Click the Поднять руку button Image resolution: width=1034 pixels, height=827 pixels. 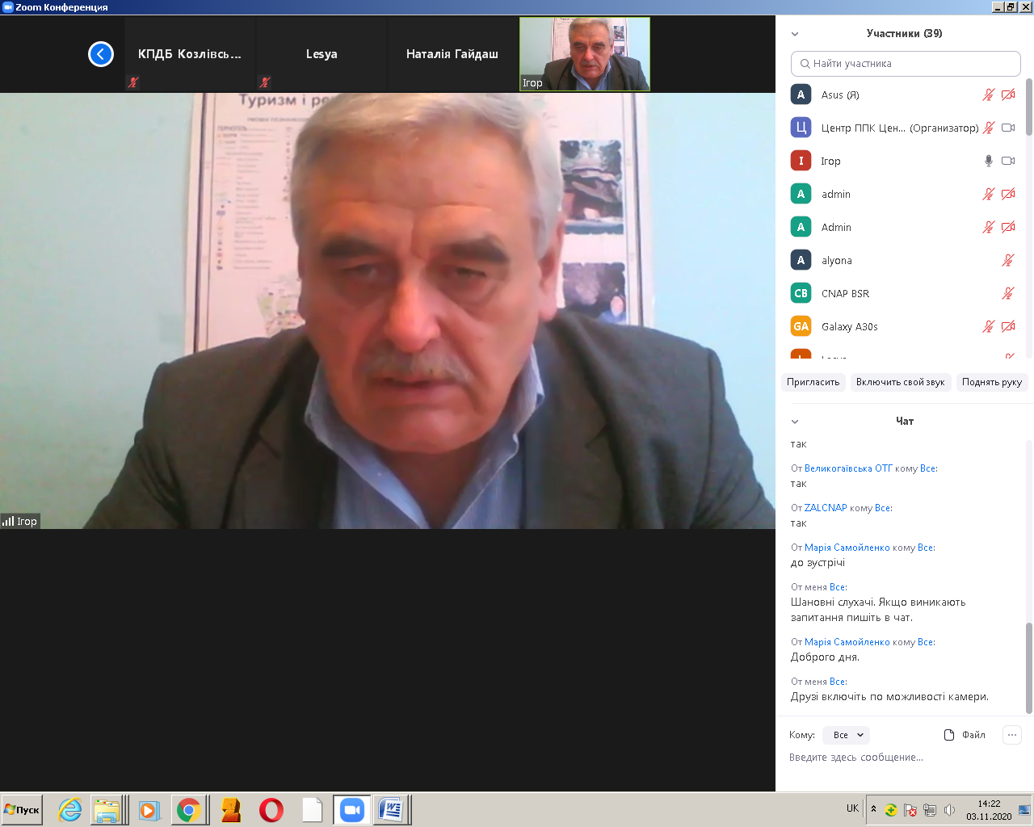[991, 382]
